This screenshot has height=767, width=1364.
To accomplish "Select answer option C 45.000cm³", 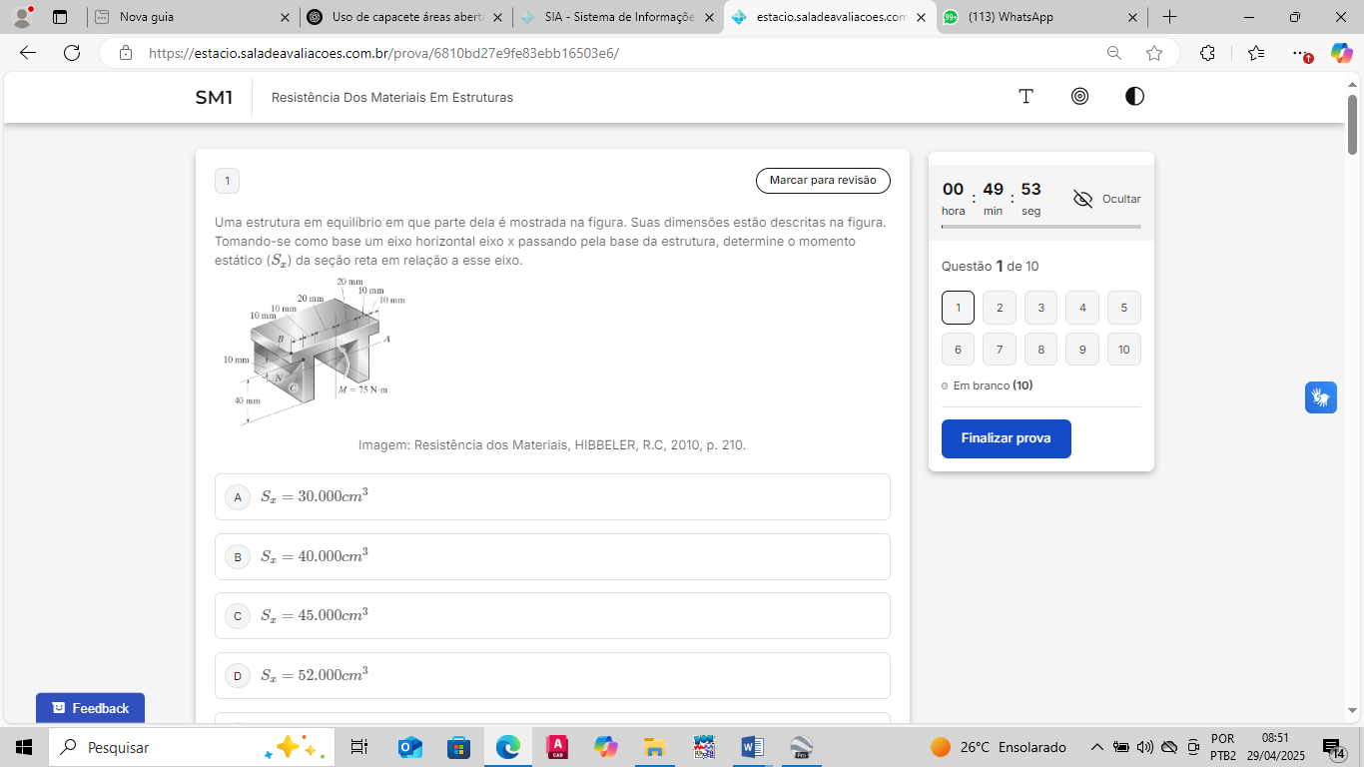I will coord(551,615).
